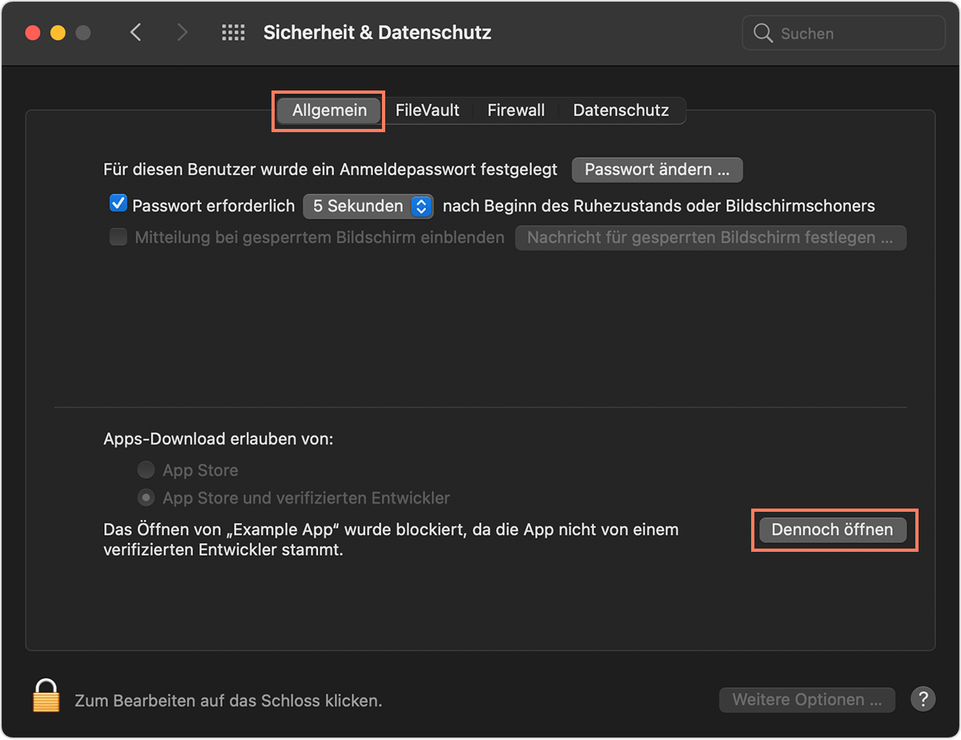Close the window with the red button

point(33,33)
